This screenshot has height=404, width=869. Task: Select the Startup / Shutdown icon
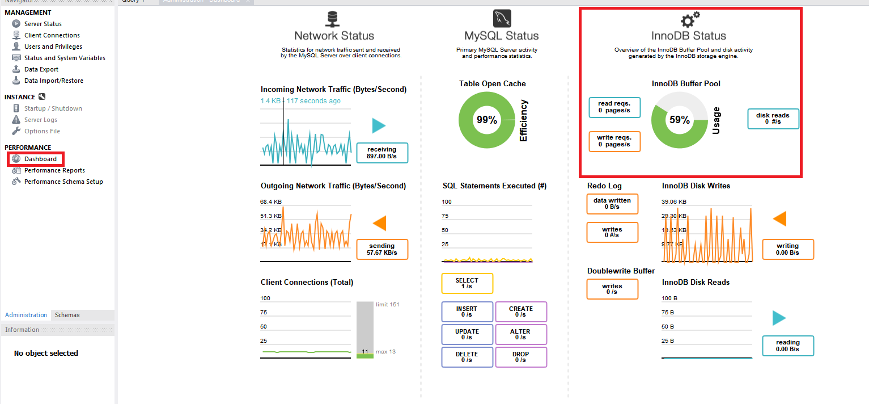point(16,108)
